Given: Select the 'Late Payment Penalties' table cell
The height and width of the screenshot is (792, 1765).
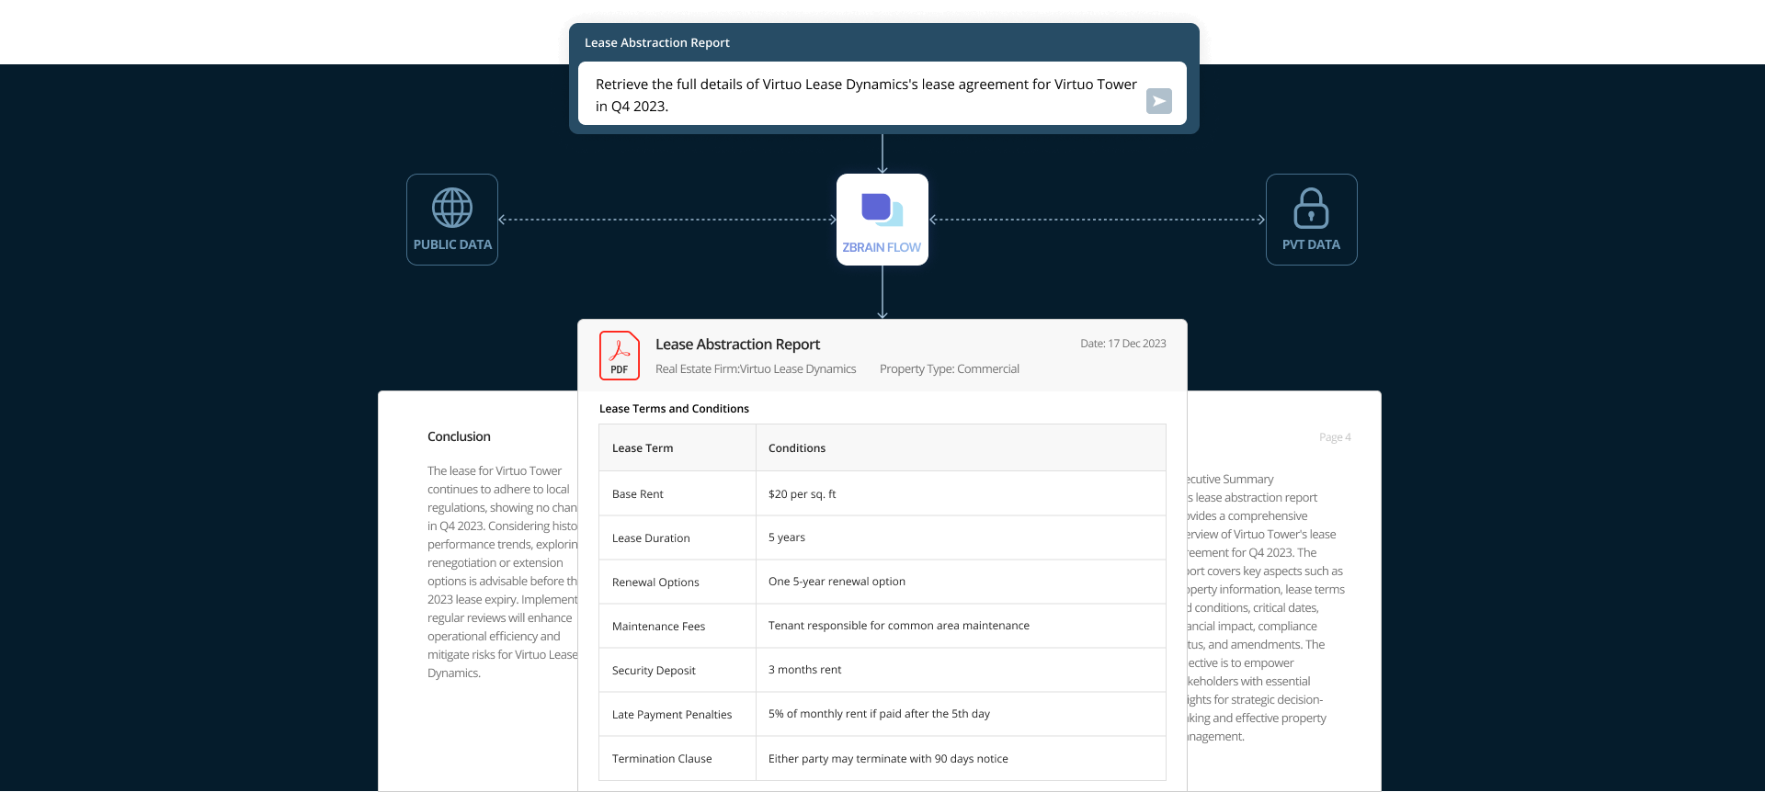Looking at the screenshot, I should tap(678, 714).
